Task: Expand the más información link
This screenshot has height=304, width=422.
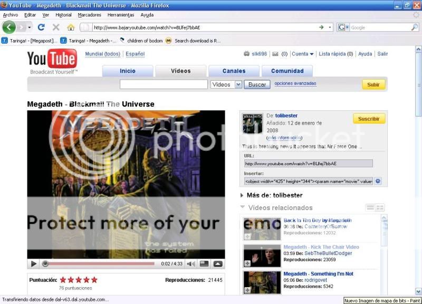Action: point(284,138)
